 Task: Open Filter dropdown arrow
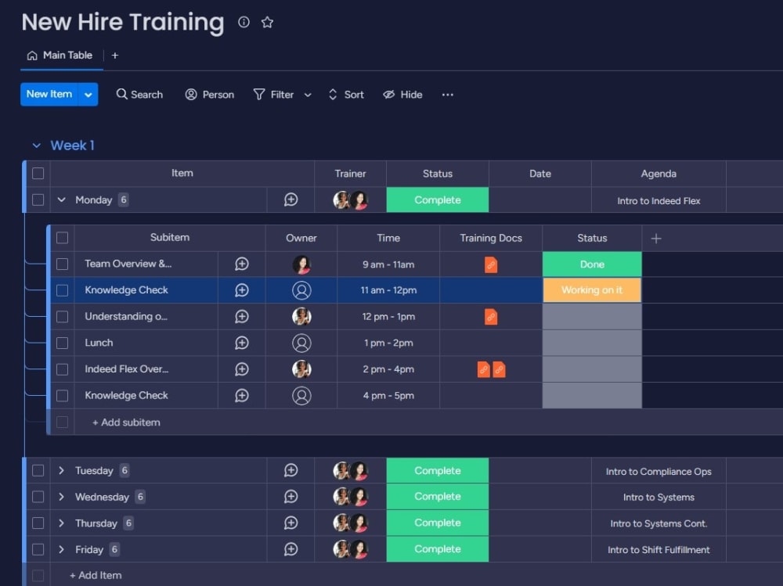tap(308, 95)
